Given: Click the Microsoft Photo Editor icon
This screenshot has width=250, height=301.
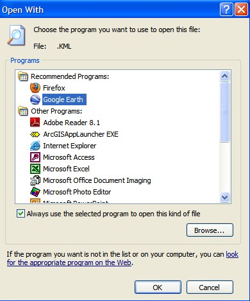Looking at the screenshot, I should (x=35, y=192).
